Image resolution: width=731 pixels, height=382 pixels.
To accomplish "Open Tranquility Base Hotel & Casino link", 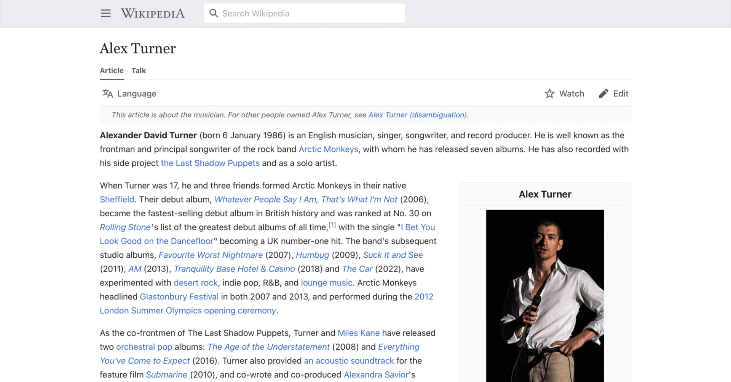I will pyautogui.click(x=235, y=269).
